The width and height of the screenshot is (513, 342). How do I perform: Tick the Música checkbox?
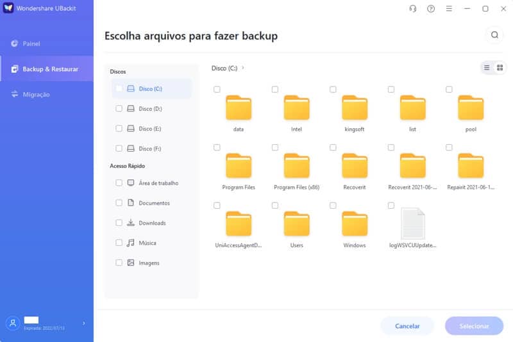point(119,243)
